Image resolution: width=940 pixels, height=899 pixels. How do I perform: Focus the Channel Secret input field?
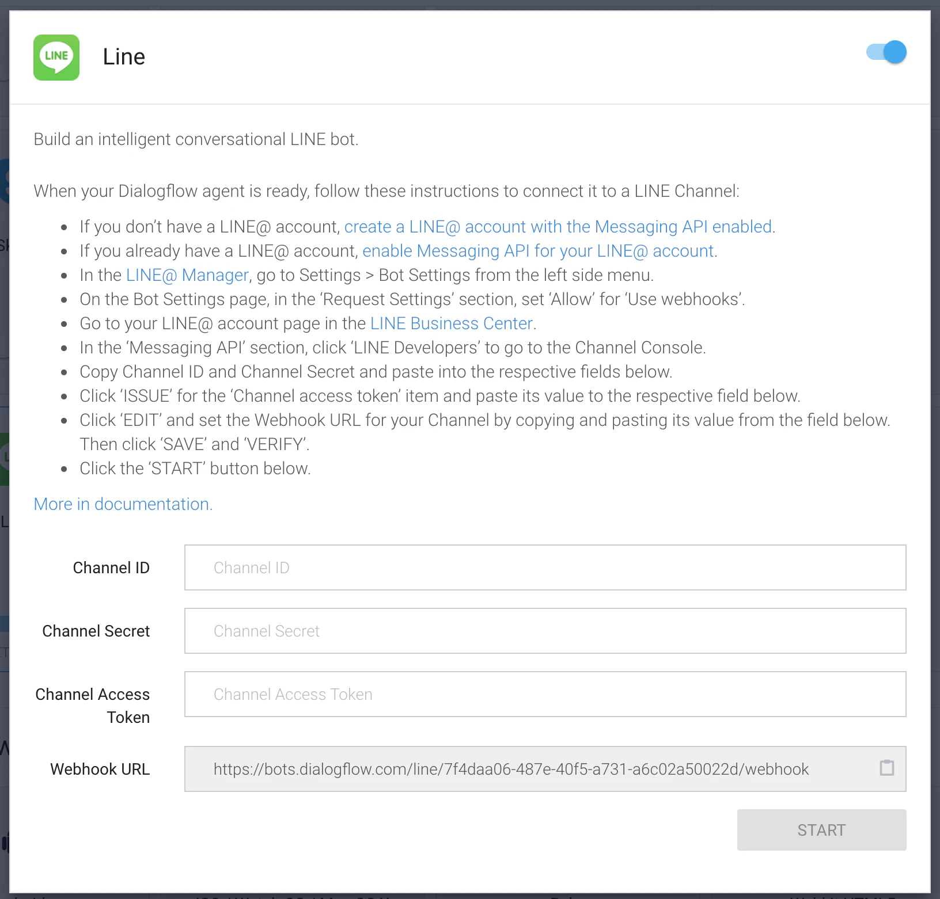pyautogui.click(x=545, y=631)
